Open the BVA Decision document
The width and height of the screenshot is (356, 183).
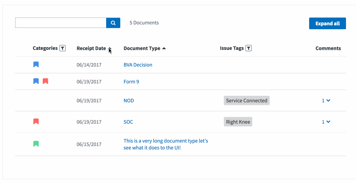tap(138, 65)
